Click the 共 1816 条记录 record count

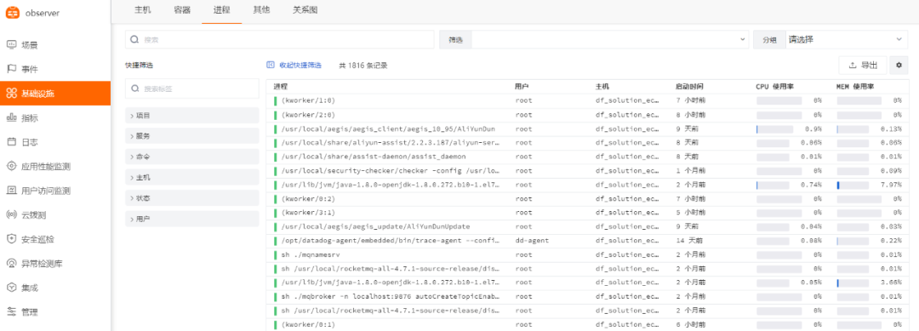coord(362,66)
